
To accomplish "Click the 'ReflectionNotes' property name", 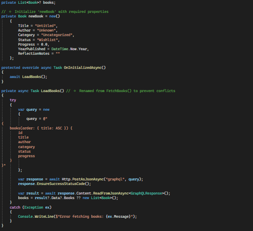I will click(34, 53).
